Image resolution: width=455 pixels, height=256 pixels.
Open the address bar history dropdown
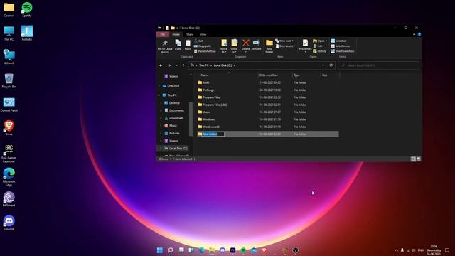323,65
